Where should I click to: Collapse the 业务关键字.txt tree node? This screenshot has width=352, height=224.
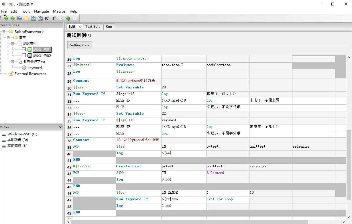coord(12,62)
